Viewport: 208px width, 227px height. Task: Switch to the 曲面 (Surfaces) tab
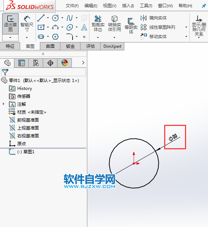coord(50,46)
